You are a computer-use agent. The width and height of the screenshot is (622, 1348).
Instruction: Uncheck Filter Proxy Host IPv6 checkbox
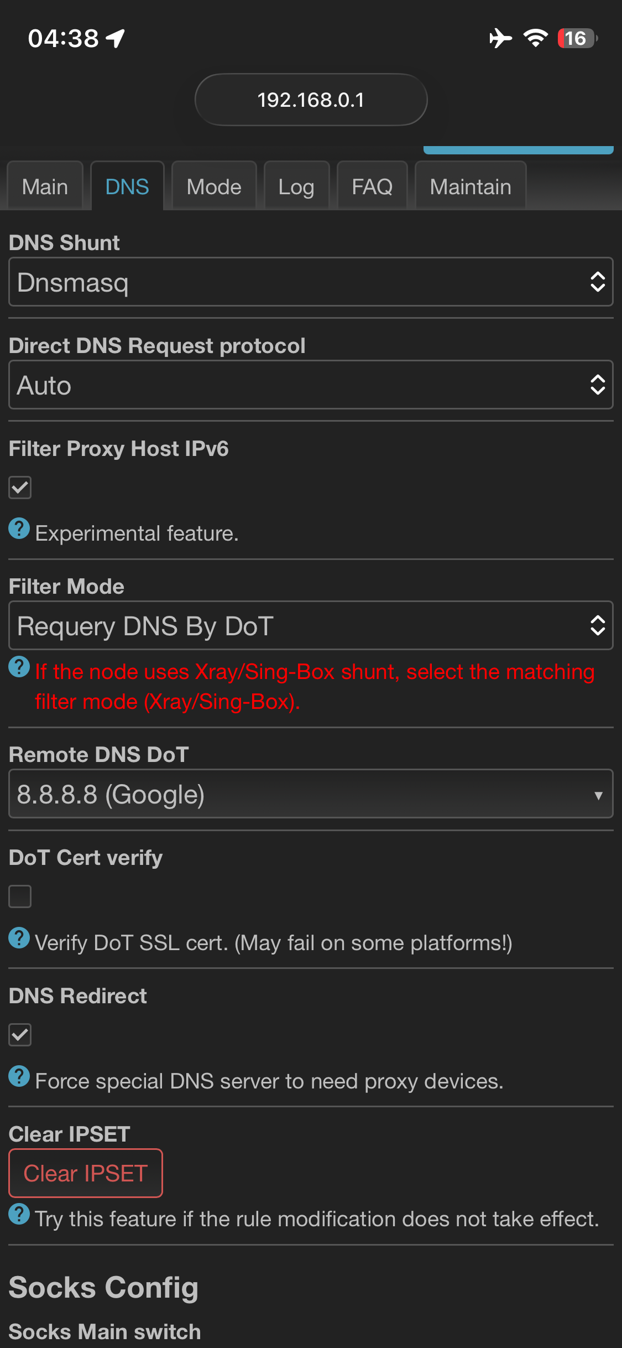[20, 488]
